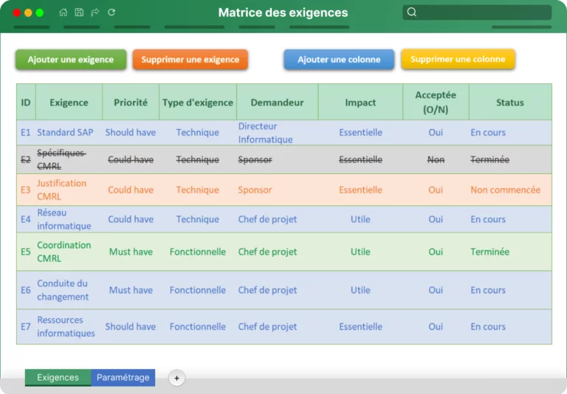
Task: Click the refresh icon in title bar
Action: tap(111, 13)
